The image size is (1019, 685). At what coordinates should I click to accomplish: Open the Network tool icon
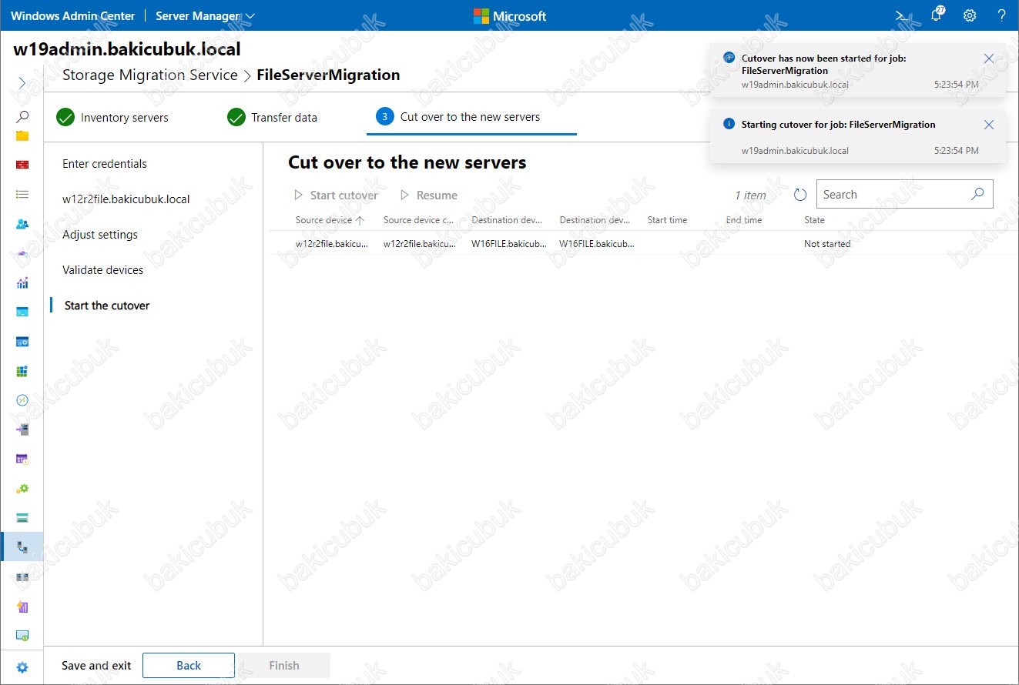point(22,253)
